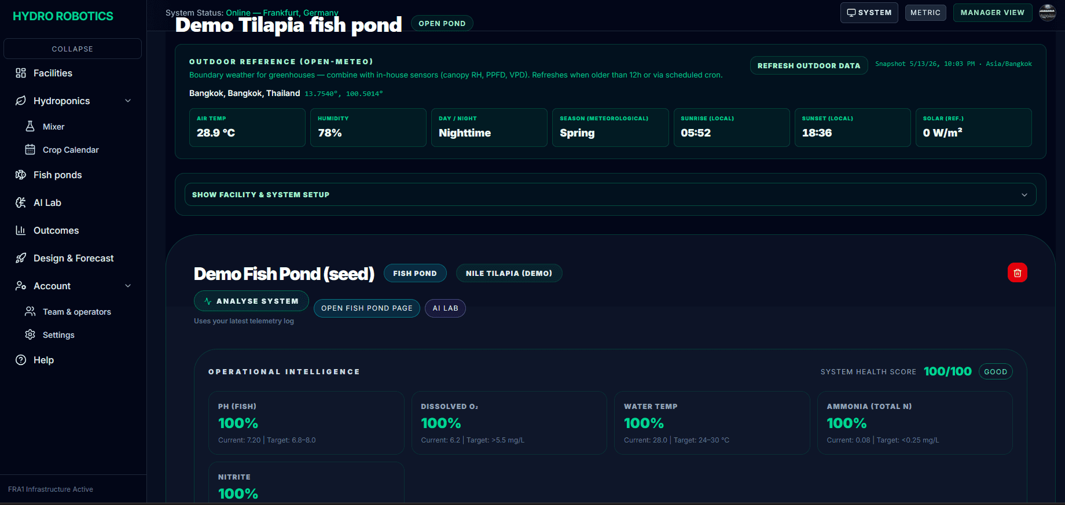Click the 100/100 health score
The image size is (1065, 505).
point(948,371)
